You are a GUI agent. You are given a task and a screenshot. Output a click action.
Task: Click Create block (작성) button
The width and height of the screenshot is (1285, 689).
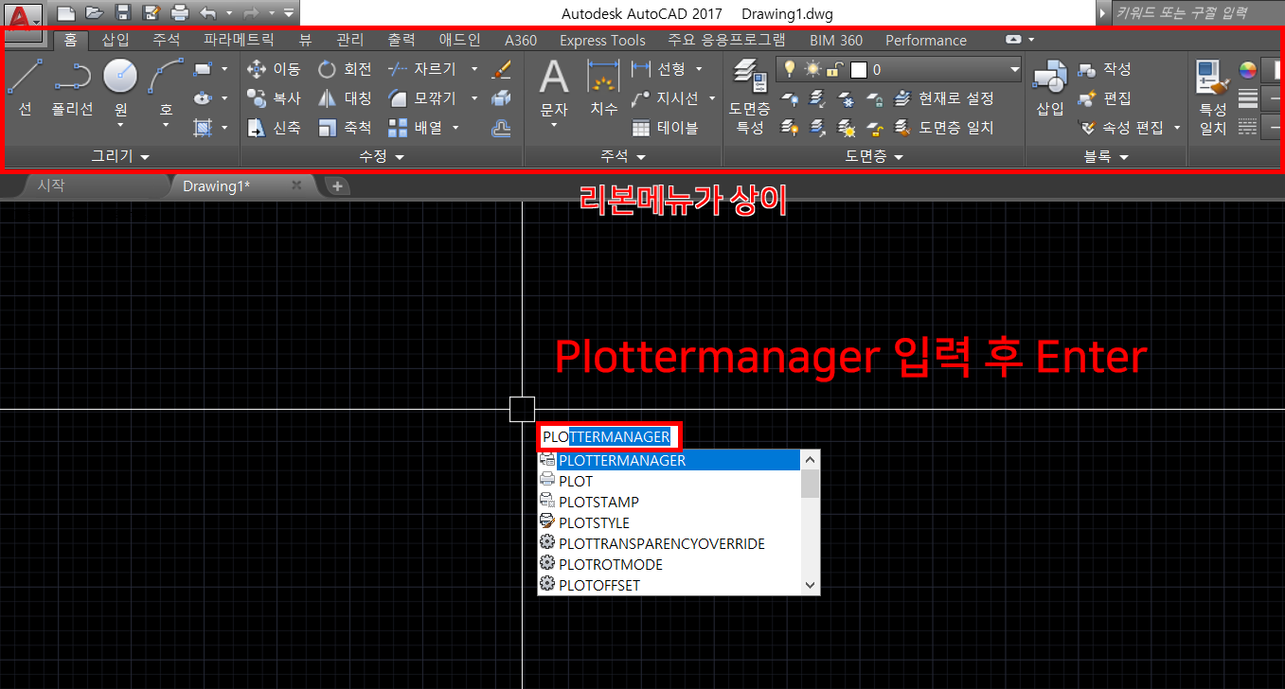(x=1105, y=69)
